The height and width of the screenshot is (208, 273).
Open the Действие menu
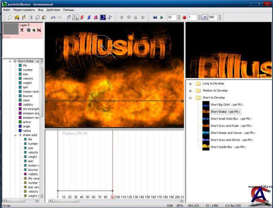coord(53,9)
